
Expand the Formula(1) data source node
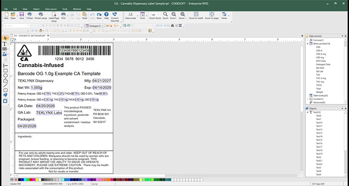pyautogui.click(x=308, y=40)
